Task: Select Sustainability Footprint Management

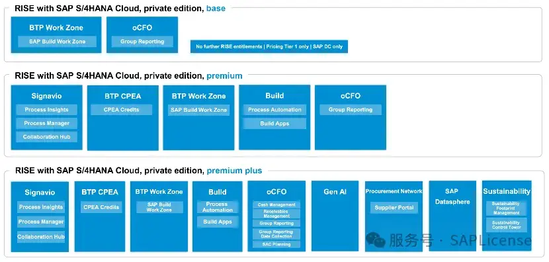Action: point(506,208)
